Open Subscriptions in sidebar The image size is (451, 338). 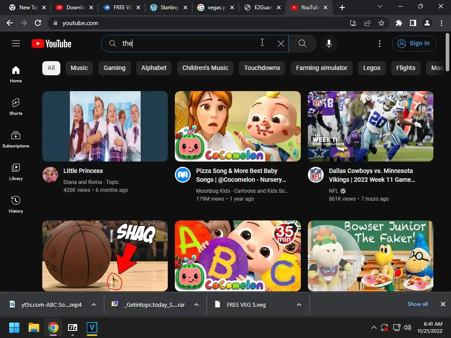click(x=16, y=140)
